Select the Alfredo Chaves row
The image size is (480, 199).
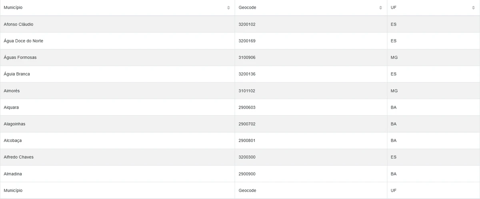[x=18, y=157]
